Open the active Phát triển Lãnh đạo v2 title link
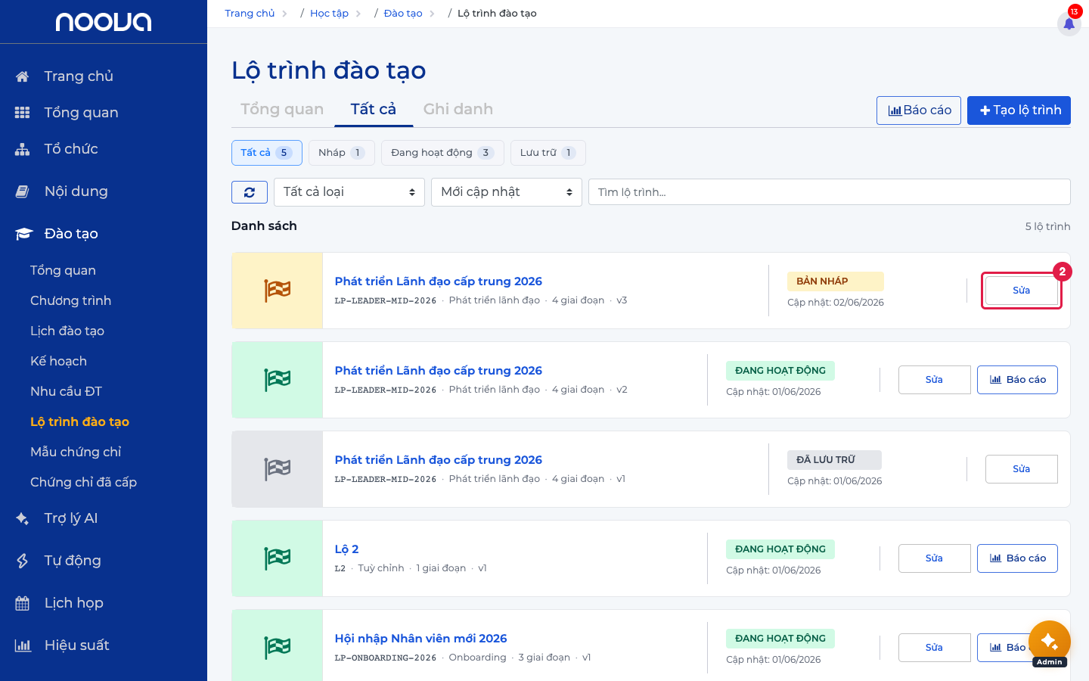 pos(439,371)
